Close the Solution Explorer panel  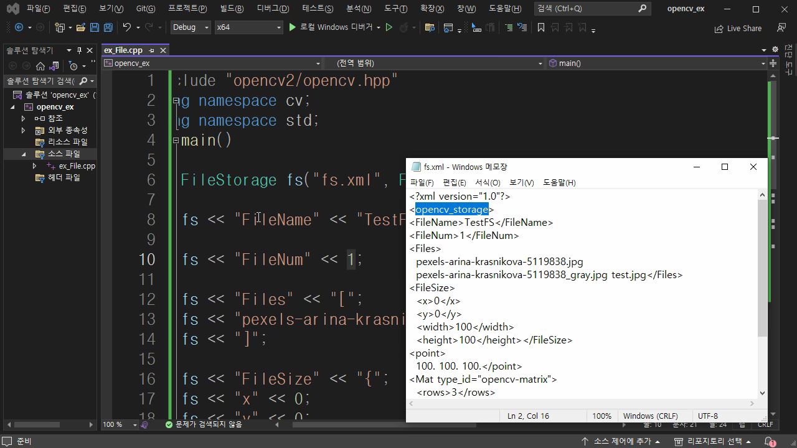click(x=90, y=50)
